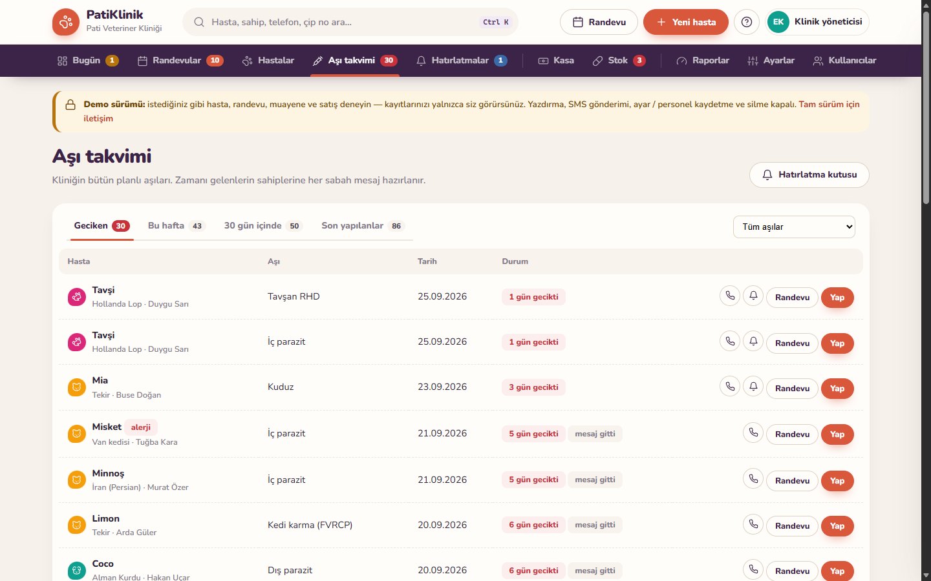The width and height of the screenshot is (931, 581).
Task: Click phone icon in Minnoş's row
Action: (753, 479)
